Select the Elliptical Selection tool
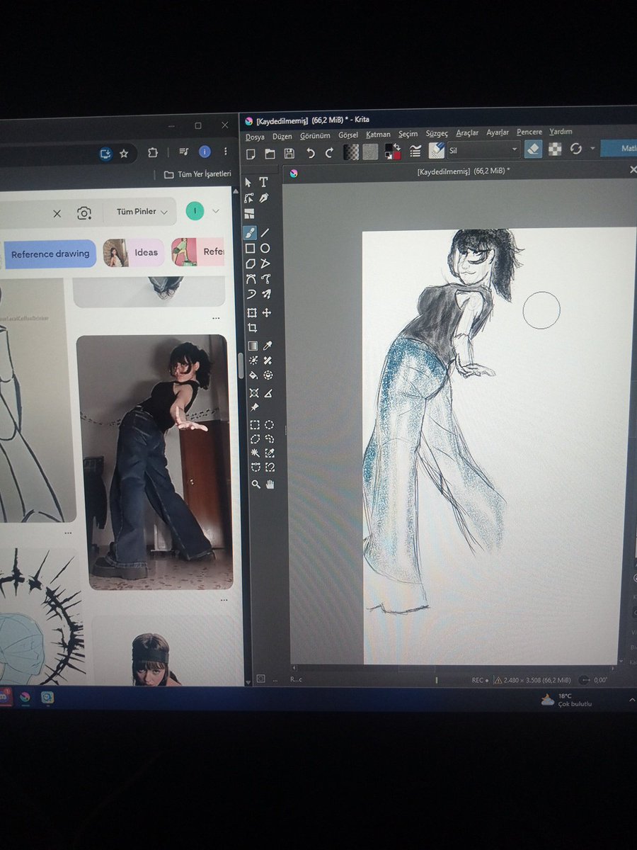Viewport: 637px width, 850px height. click(270, 425)
